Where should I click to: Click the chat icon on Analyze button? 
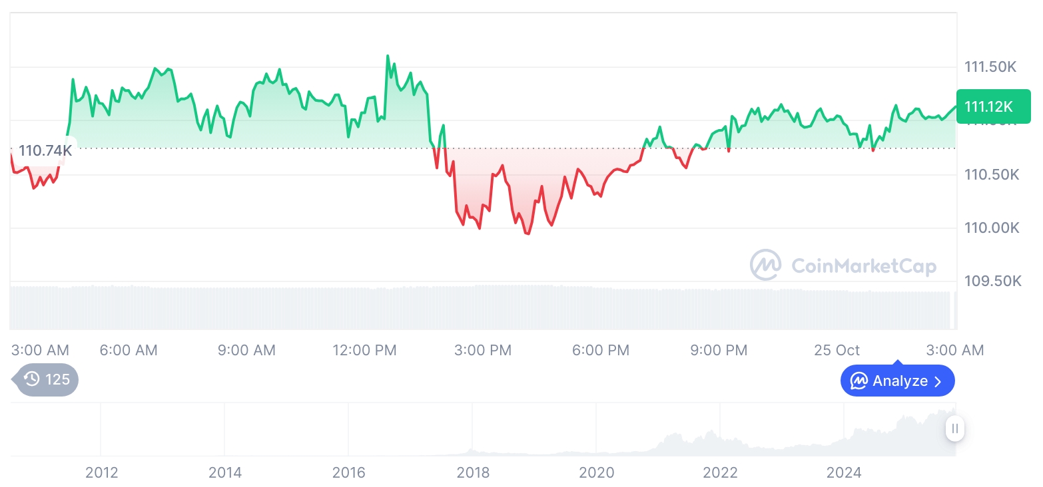pos(859,381)
